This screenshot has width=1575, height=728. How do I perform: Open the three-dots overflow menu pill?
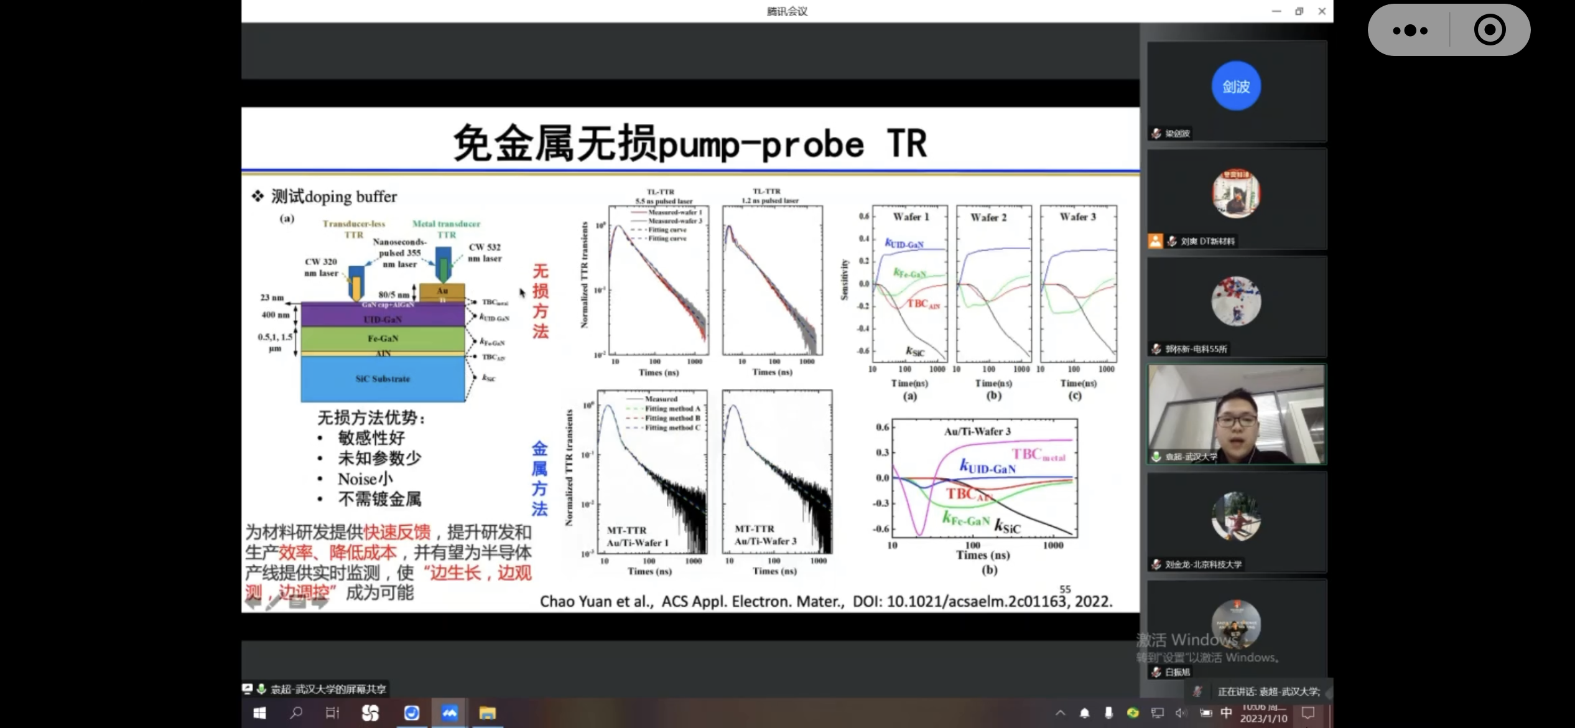coord(1410,30)
